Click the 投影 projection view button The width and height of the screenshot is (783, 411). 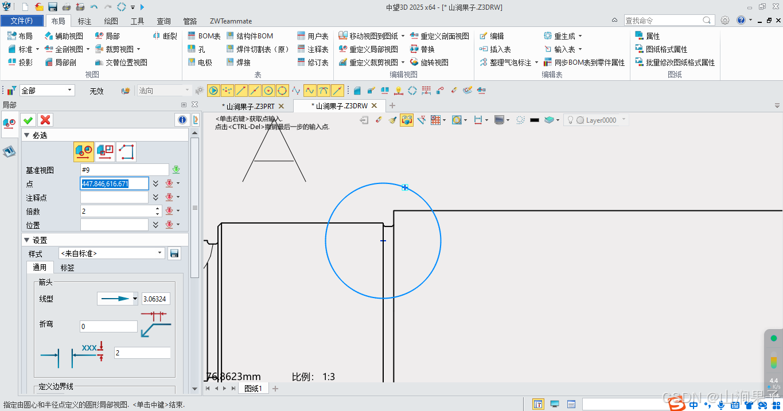coord(20,62)
